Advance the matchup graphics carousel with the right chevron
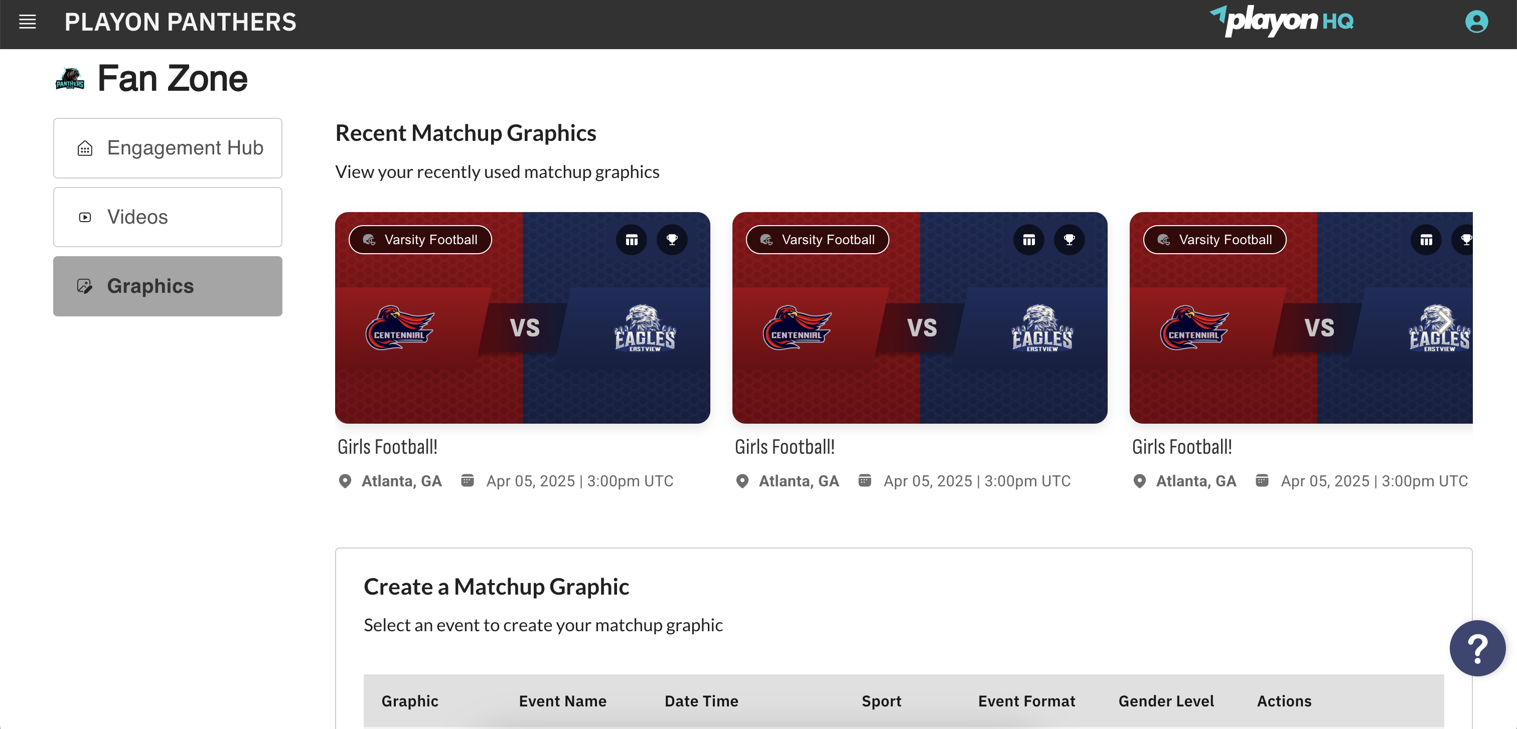Image resolution: width=1517 pixels, height=729 pixels. tap(1445, 321)
